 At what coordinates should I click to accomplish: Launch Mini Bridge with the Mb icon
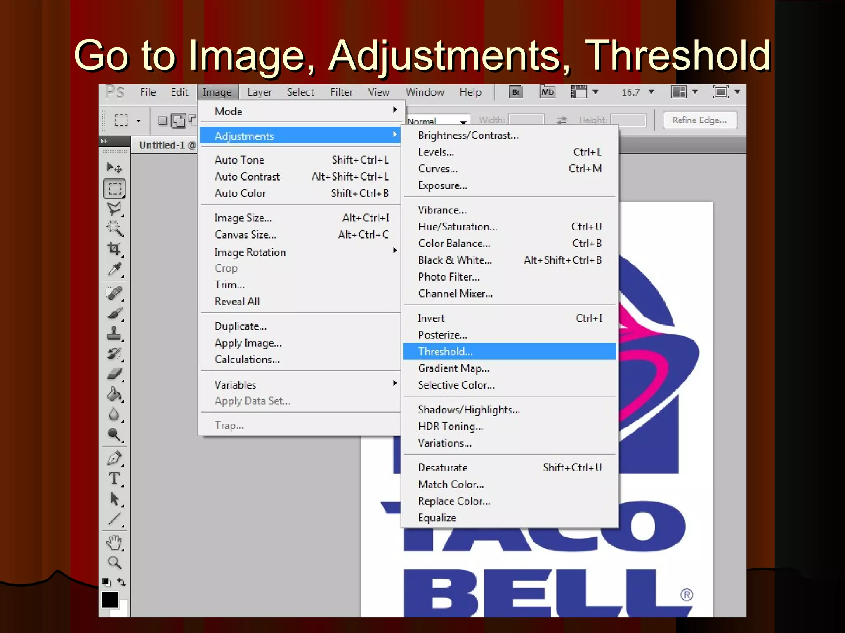coord(547,92)
